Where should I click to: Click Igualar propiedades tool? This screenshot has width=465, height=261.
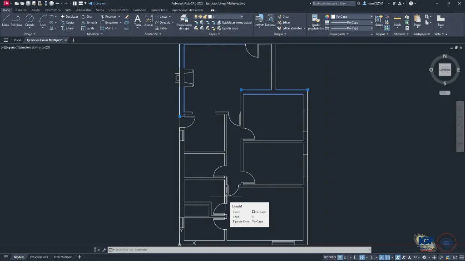[316, 22]
